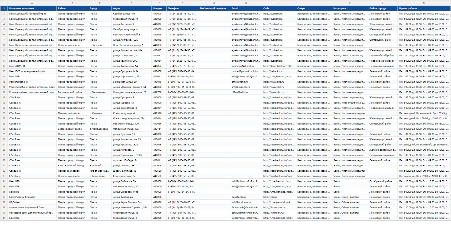Select address "улица Куйбышева, 14"
451x225 pixels.
point(131,66)
